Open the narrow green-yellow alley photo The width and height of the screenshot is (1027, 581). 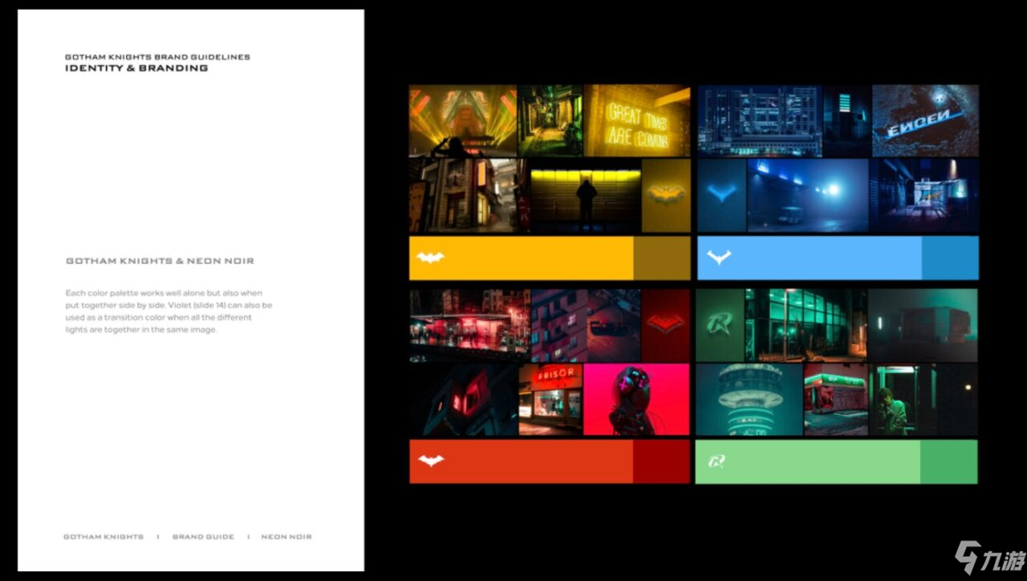pos(550,120)
